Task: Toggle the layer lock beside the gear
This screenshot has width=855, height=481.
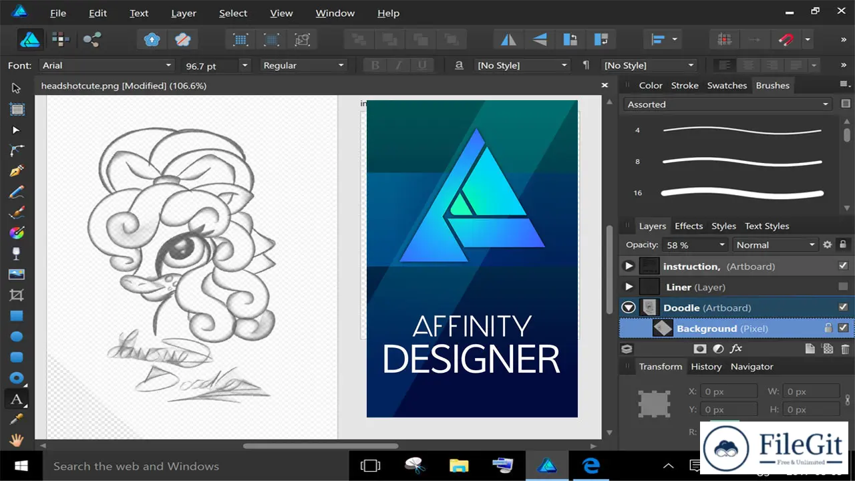Action: pyautogui.click(x=843, y=245)
